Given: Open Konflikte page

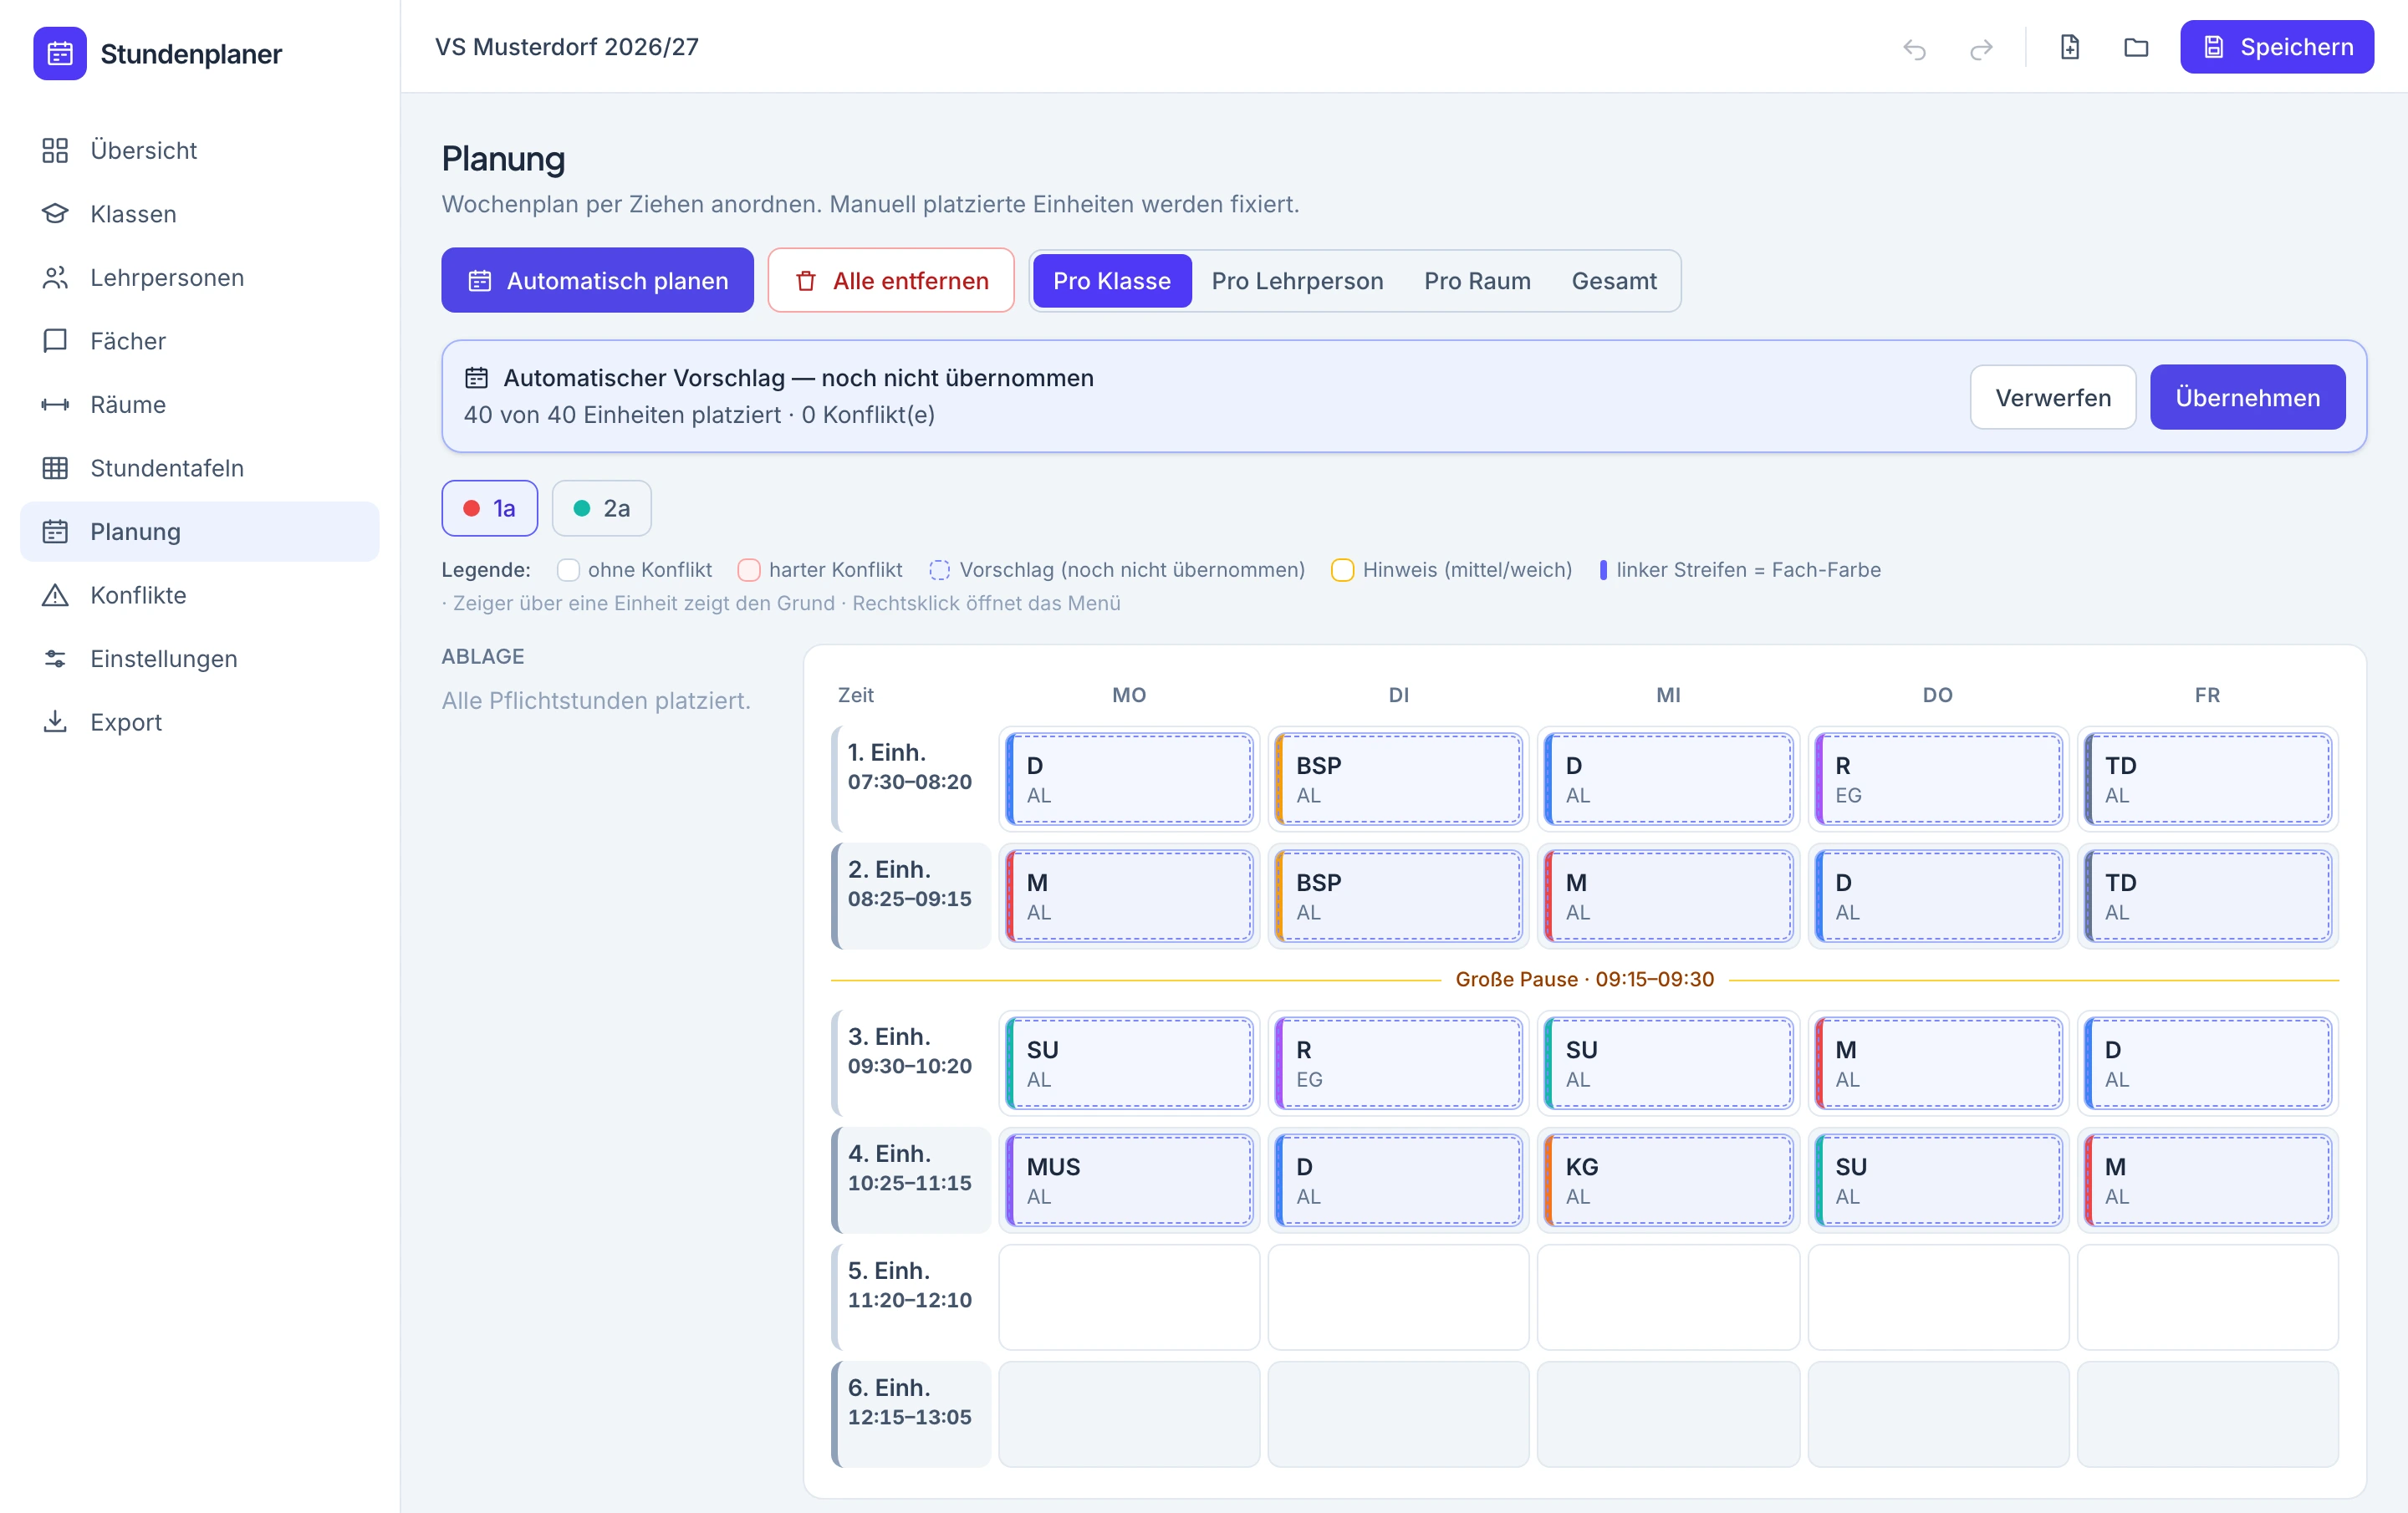Looking at the screenshot, I should [x=199, y=595].
